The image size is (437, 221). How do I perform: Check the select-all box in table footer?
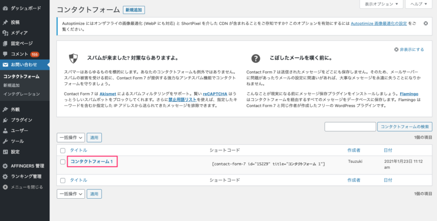tap(63, 180)
